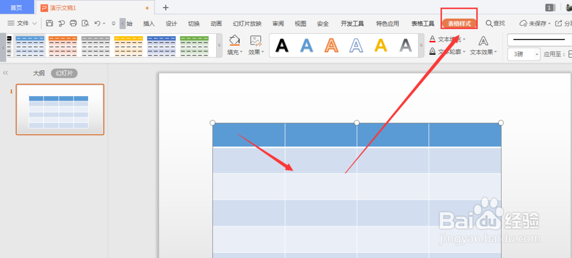
Task: Open the 特色应用 tab
Action: (x=387, y=23)
